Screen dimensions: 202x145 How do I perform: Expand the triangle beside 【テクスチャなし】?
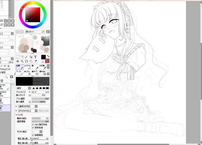click(16, 111)
